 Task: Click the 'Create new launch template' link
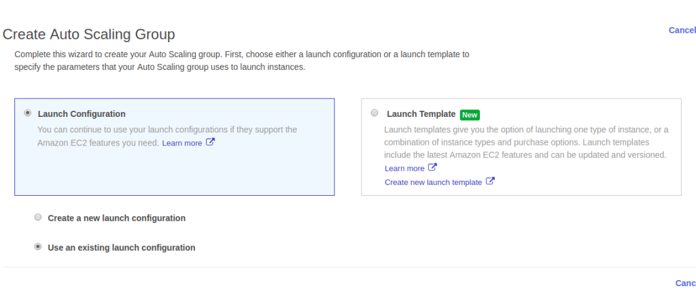(x=433, y=182)
